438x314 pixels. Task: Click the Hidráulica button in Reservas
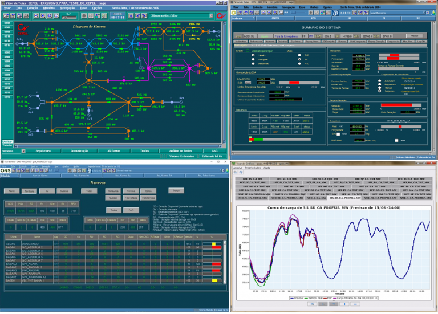113,191
